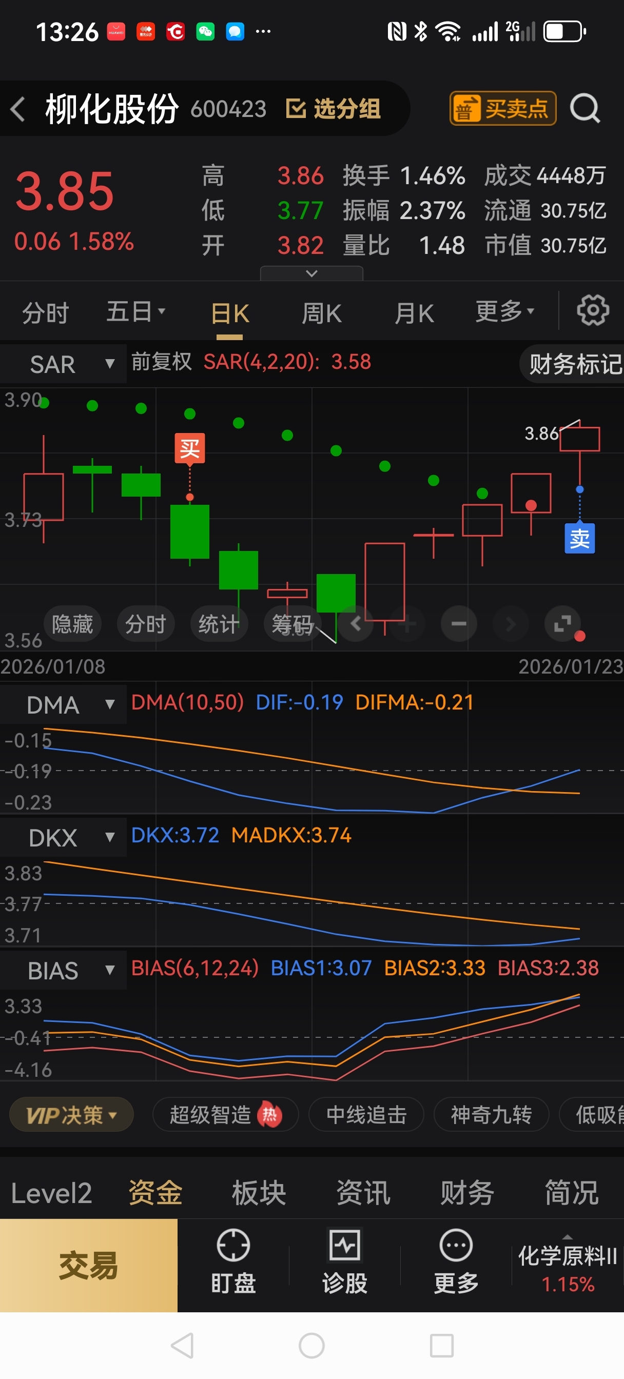
Task: Open chart settings gear icon
Action: tap(592, 310)
